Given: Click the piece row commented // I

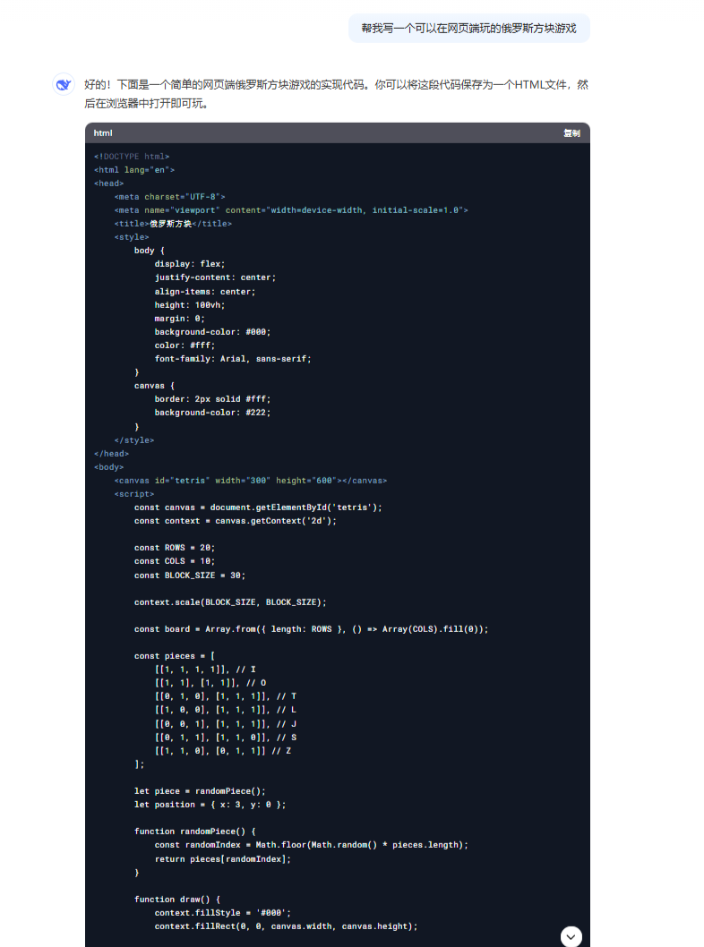Looking at the screenshot, I should coord(205,670).
